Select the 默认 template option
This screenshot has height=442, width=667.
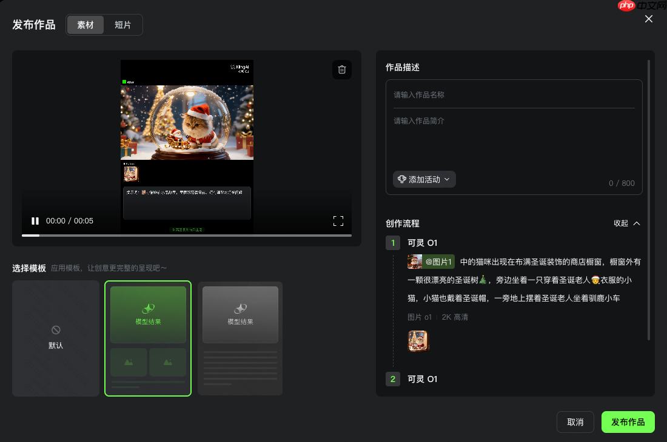click(55, 338)
